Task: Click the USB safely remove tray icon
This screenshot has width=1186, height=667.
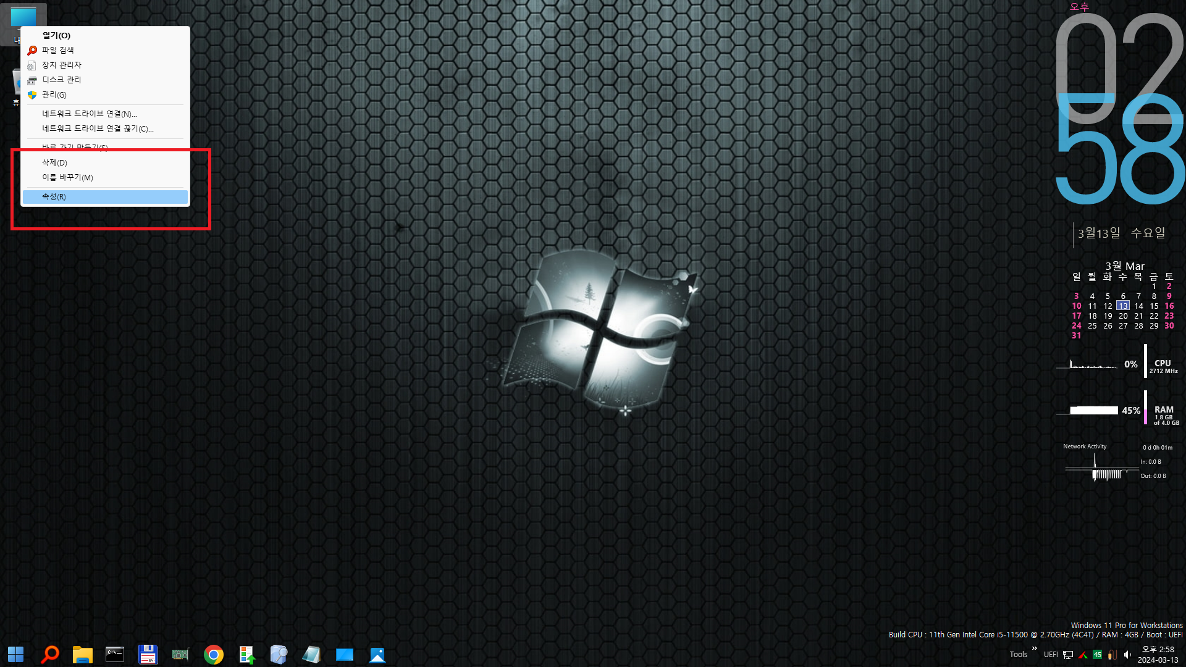Action: coord(1112,655)
